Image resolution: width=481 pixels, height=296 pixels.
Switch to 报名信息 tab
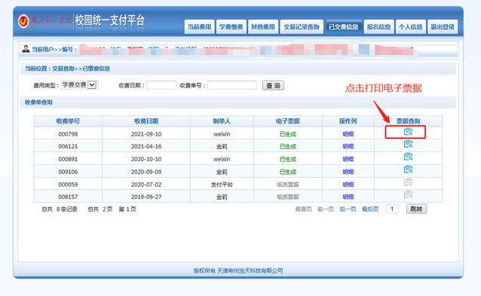click(379, 27)
